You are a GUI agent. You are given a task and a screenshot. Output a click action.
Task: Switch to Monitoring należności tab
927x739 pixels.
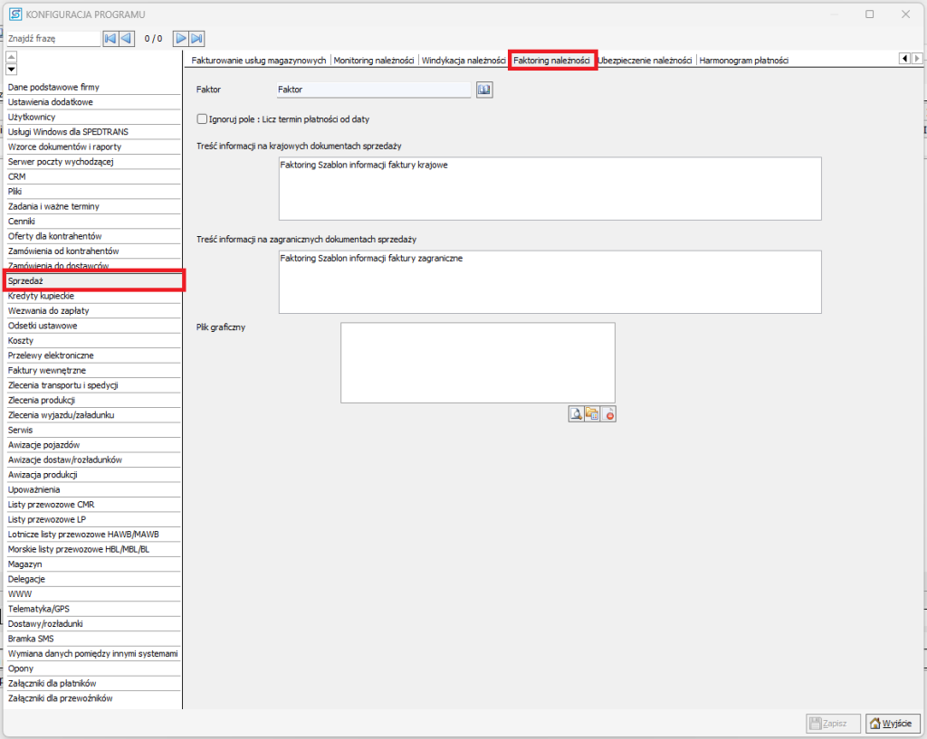pyautogui.click(x=374, y=60)
